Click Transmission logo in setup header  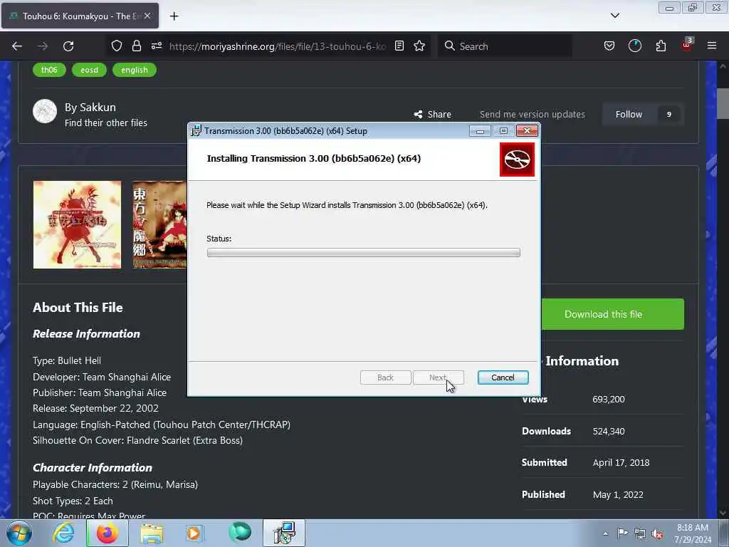click(x=517, y=160)
